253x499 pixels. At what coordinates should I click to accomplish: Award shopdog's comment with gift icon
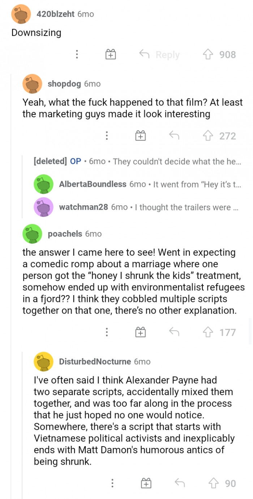[140, 136]
